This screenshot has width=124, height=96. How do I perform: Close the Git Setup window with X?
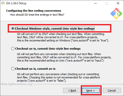[x=118, y=3]
